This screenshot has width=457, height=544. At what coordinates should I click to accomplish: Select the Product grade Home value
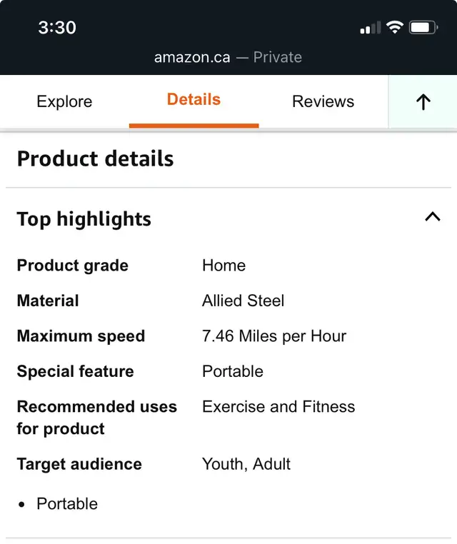click(x=224, y=266)
